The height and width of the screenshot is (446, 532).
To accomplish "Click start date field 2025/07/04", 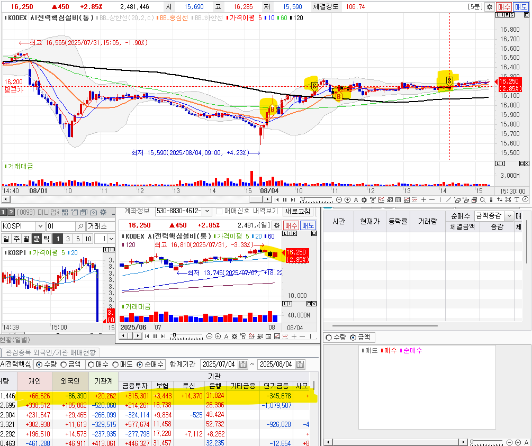I will point(219,365).
